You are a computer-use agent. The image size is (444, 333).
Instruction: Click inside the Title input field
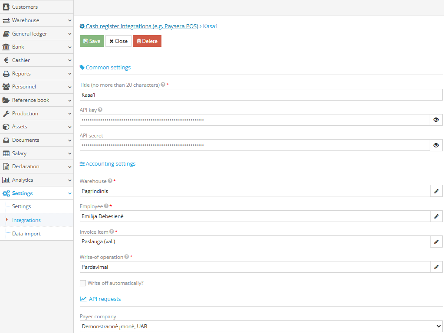260,95
